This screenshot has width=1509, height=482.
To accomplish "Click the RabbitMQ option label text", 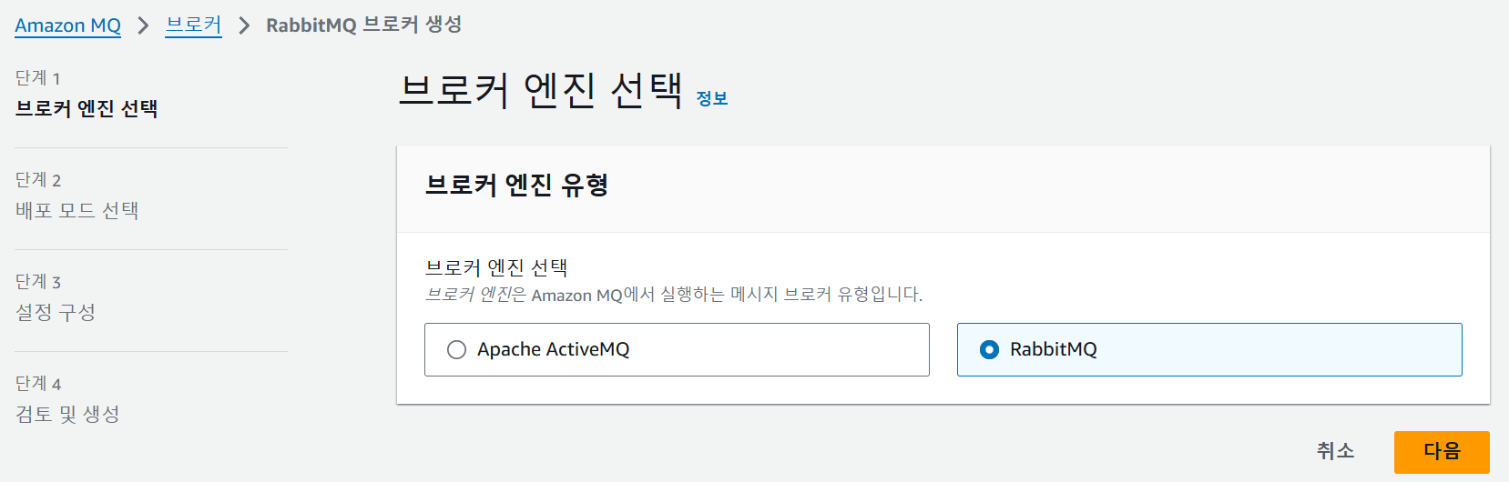I will (1053, 349).
